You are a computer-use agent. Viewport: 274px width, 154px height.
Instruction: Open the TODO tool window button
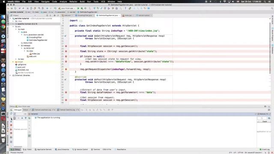tap(28, 149)
